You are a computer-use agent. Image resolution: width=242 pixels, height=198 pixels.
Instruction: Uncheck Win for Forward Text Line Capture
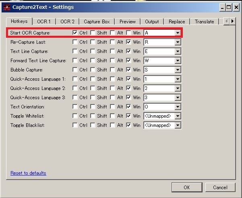point(128,60)
